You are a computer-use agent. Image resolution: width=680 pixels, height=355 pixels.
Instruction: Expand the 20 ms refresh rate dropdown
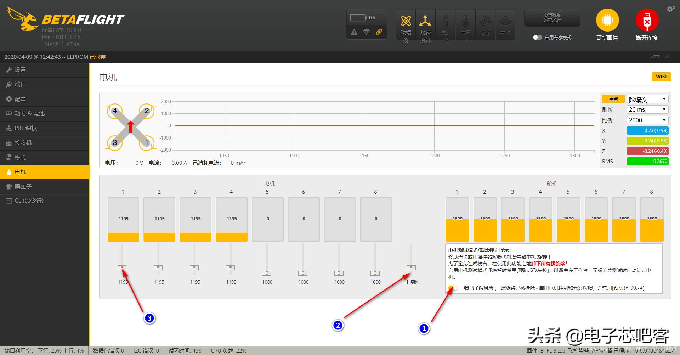pyautogui.click(x=647, y=110)
